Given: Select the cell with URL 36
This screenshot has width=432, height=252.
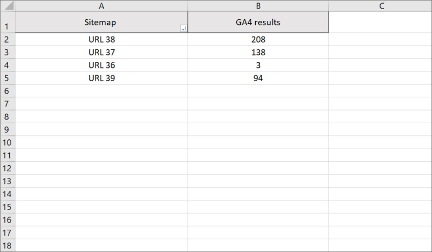Looking at the screenshot, I should tap(102, 65).
